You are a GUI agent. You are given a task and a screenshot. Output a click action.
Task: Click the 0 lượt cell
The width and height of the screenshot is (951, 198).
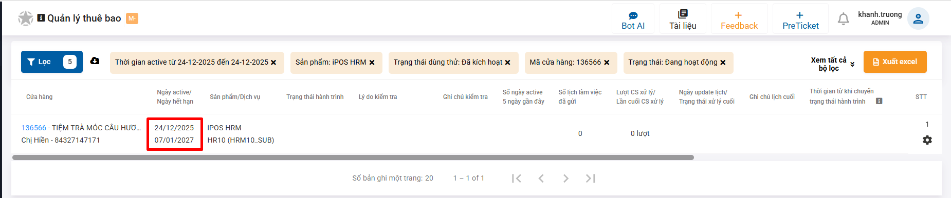(640, 133)
